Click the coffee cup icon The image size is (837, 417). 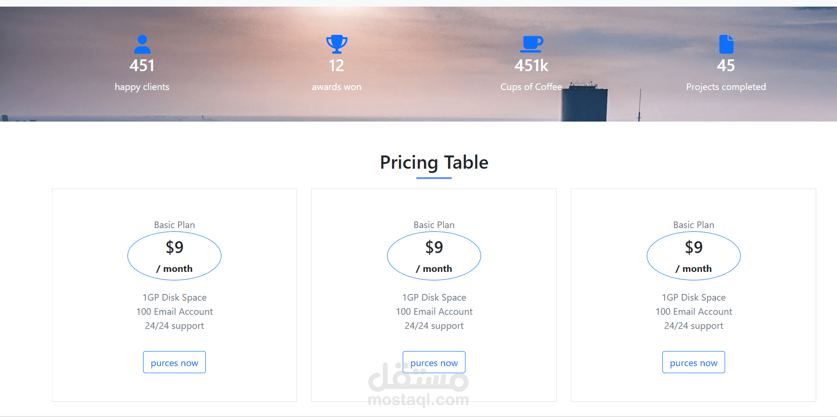coord(531,44)
